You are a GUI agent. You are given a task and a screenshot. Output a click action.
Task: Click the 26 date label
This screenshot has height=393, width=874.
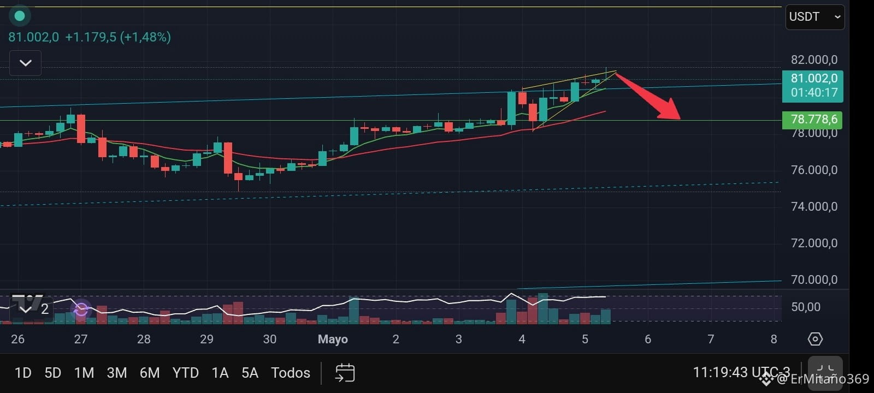(17, 339)
